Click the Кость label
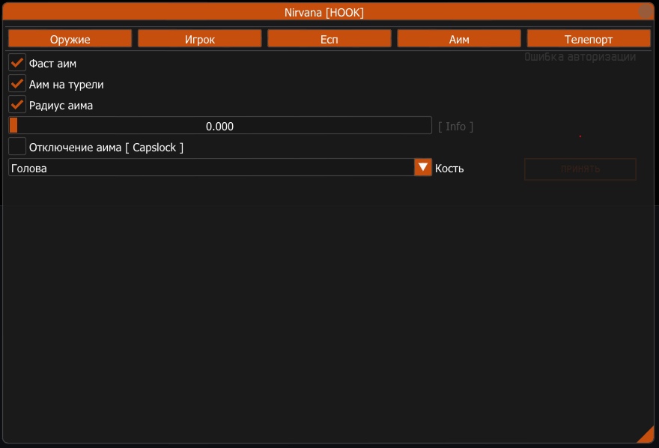Viewport: 659px width, 448px height. [449, 168]
